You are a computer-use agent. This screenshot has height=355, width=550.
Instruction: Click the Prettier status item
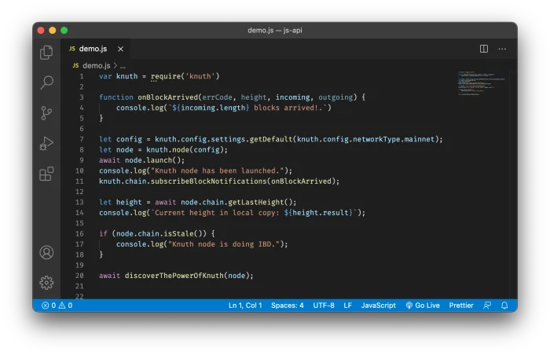coord(461,306)
